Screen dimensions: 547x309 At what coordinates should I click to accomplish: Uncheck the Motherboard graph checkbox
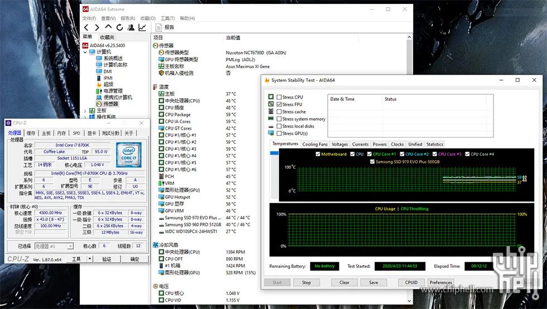[x=318, y=154]
